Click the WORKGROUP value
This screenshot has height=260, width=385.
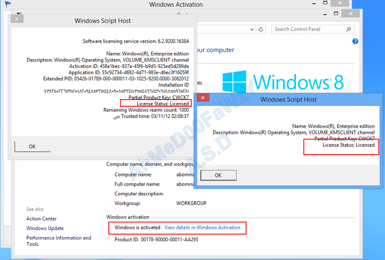click(x=191, y=203)
